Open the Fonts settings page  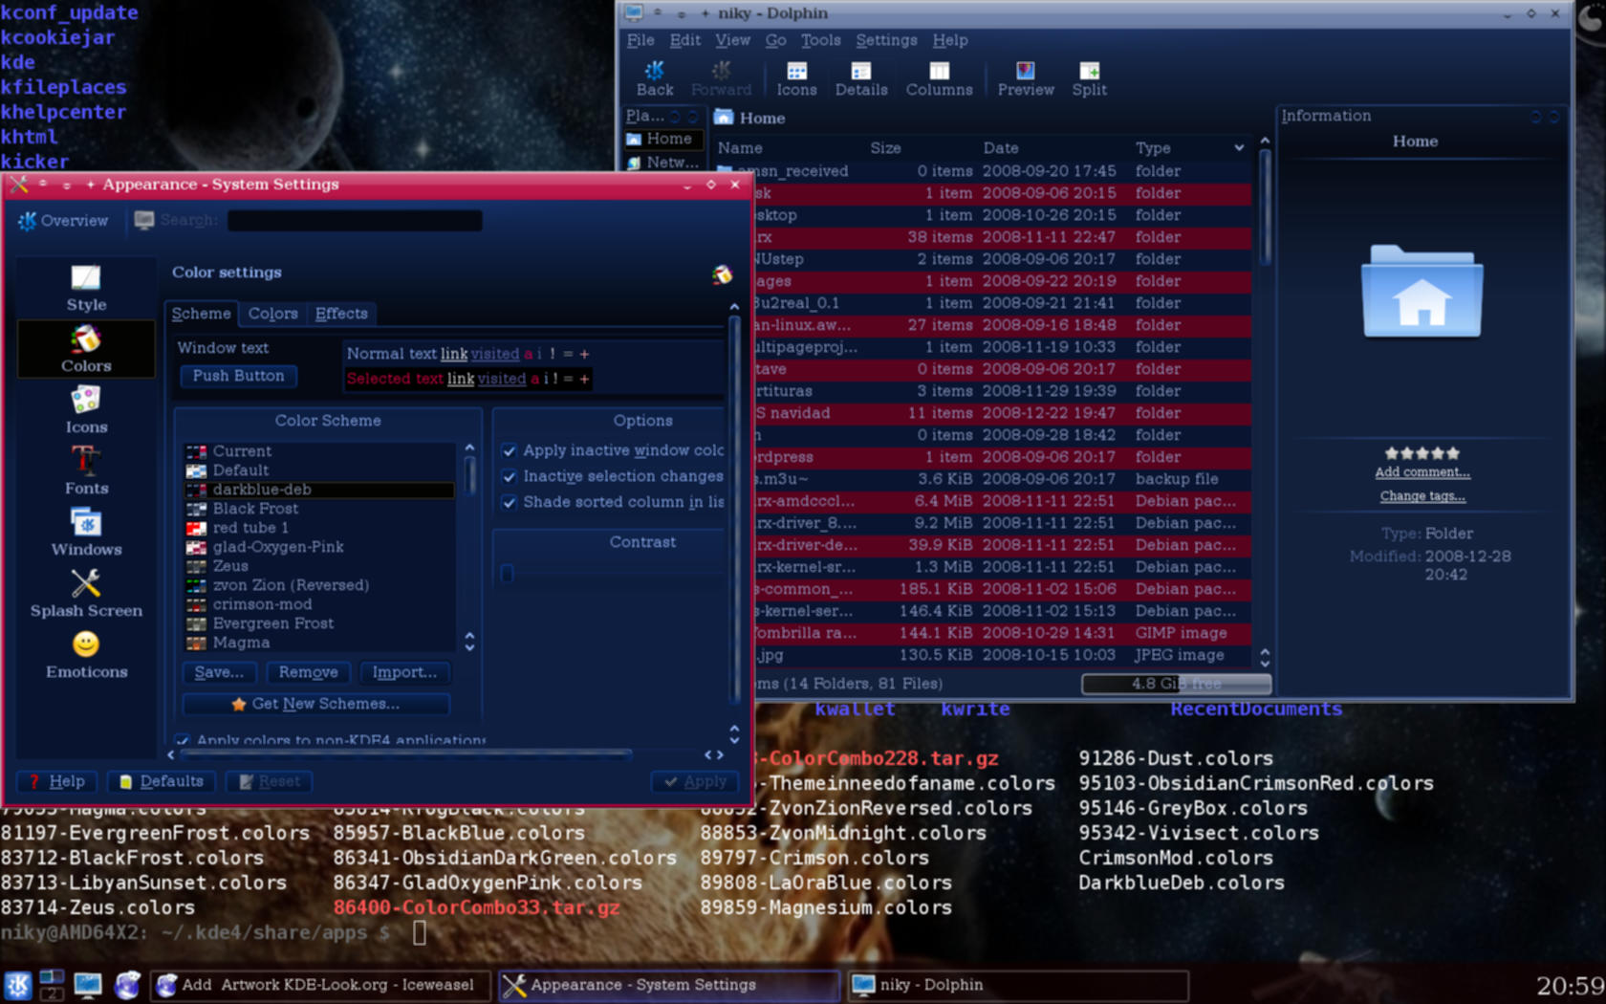(x=86, y=471)
